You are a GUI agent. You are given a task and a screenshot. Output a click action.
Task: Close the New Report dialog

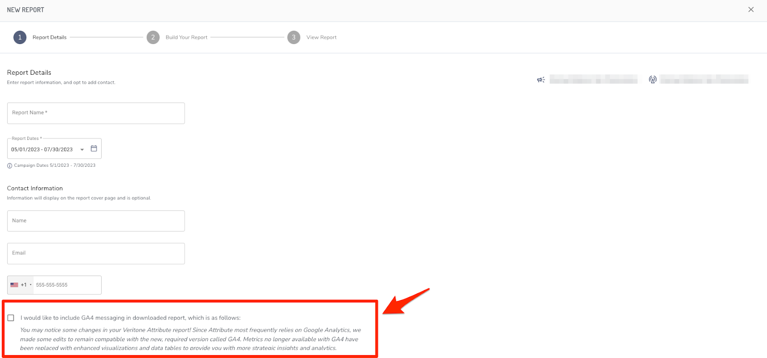click(x=751, y=10)
